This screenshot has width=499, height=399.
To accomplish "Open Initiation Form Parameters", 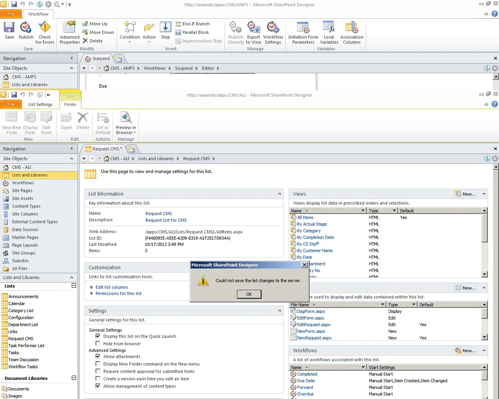I will point(303,33).
